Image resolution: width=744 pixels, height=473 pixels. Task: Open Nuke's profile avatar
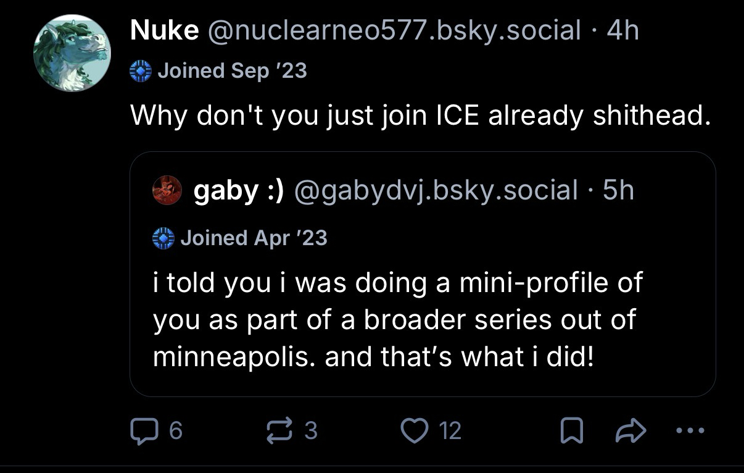pyautogui.click(x=72, y=53)
